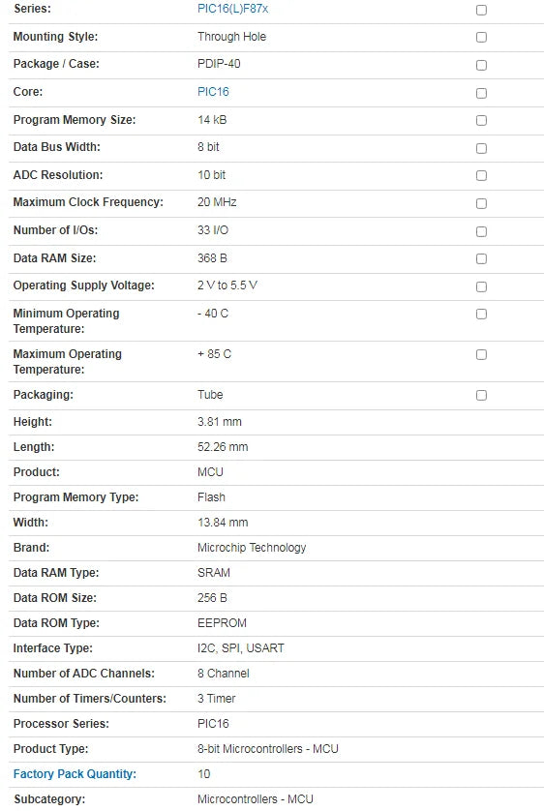This screenshot has height=811, width=544.
Task: Check the ADC Resolution checkbox
Action: tap(481, 176)
